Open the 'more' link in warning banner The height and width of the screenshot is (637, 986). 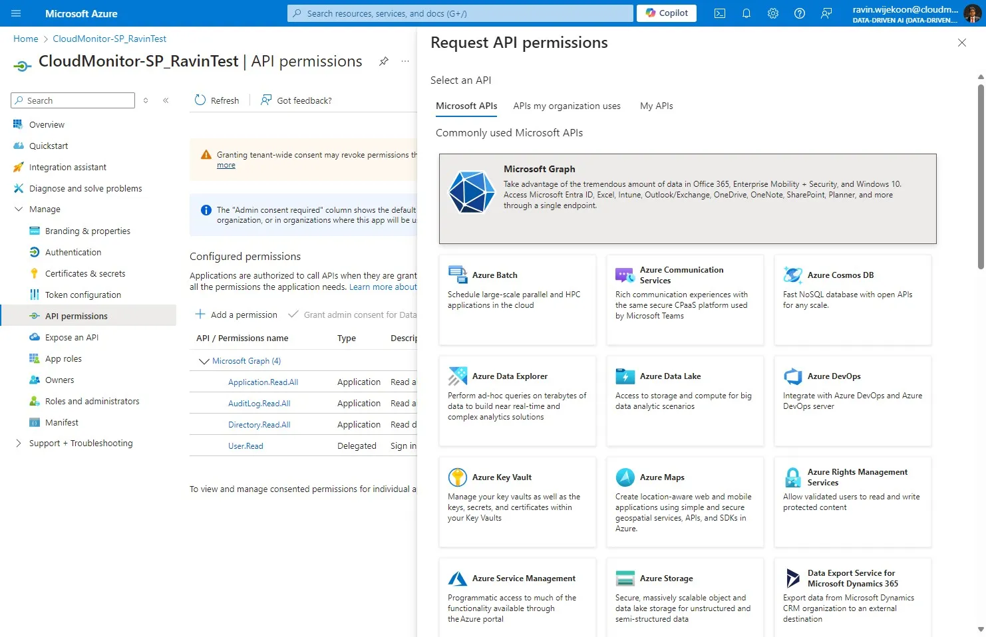pos(226,165)
